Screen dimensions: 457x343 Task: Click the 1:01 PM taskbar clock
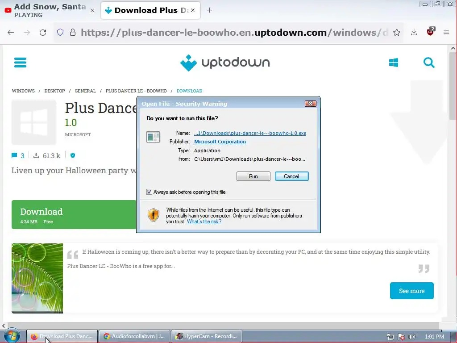pyautogui.click(x=434, y=337)
